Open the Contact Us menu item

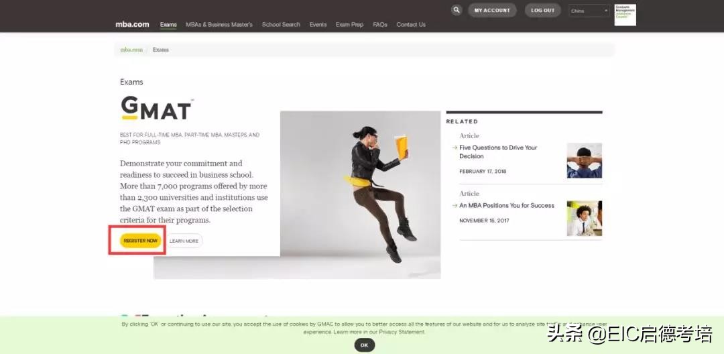[x=411, y=24]
